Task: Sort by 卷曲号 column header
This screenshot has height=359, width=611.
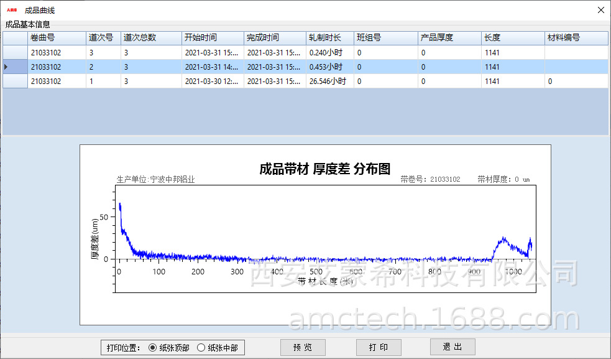Action: point(56,38)
